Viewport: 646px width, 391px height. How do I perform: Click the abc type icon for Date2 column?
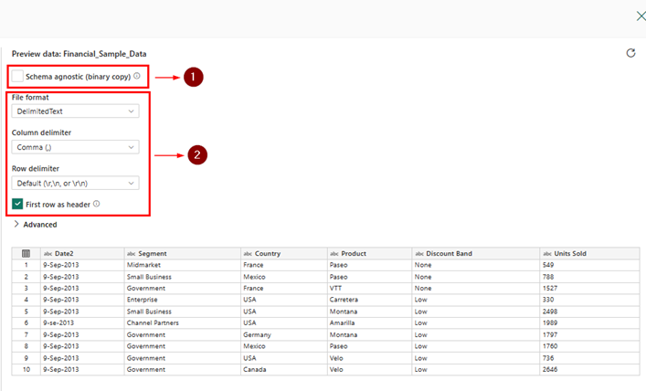(x=48, y=254)
